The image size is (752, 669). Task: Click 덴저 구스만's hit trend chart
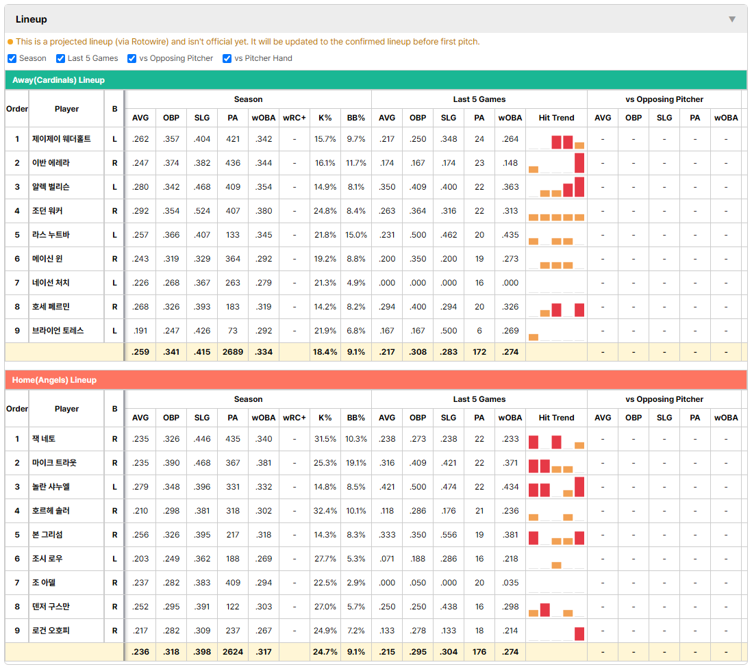(556, 609)
